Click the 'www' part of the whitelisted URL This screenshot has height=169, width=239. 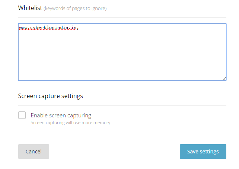point(23,28)
